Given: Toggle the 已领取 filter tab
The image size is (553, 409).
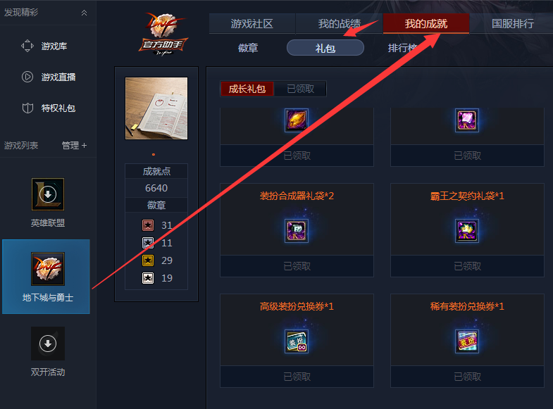Looking at the screenshot, I should click(300, 89).
